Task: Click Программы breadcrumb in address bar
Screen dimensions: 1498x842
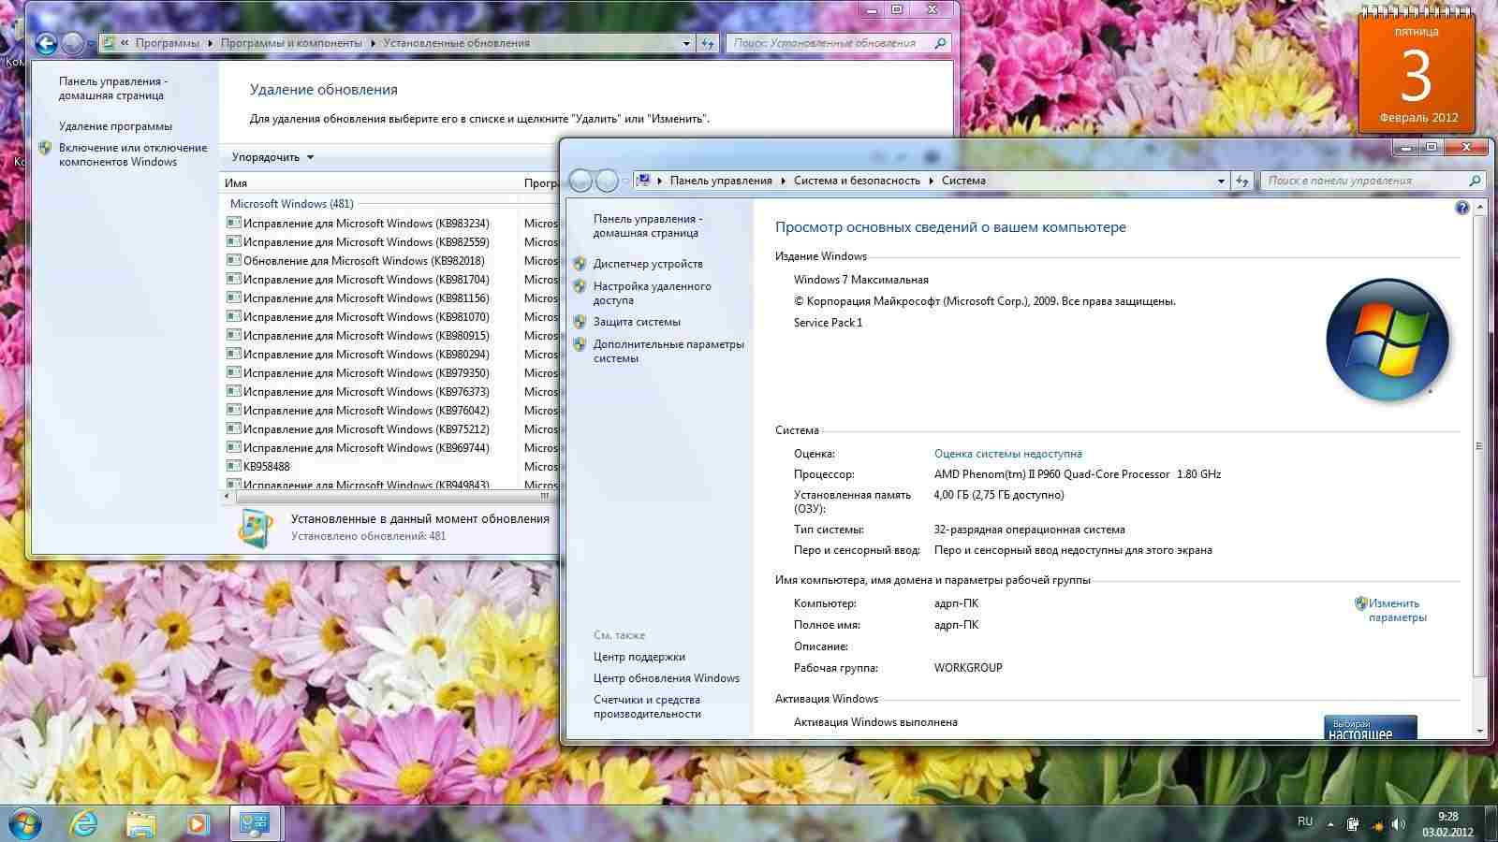Action: (167, 43)
